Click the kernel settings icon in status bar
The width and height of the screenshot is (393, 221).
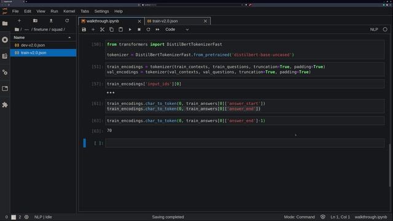click(26, 217)
